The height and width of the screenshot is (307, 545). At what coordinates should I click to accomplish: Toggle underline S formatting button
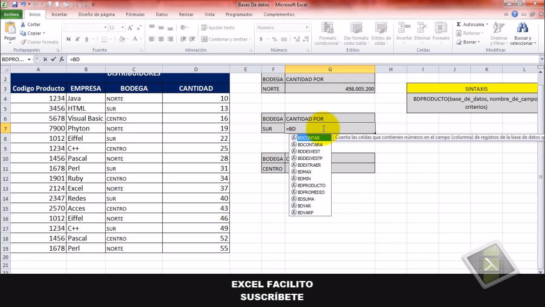click(86, 39)
